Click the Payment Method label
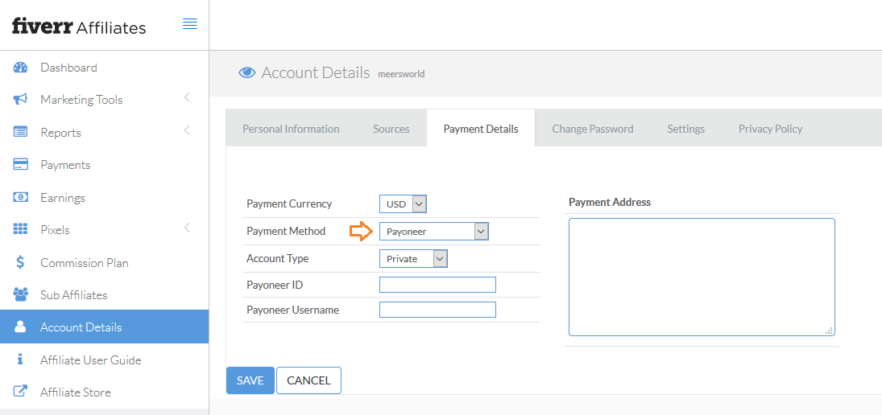 coord(286,231)
